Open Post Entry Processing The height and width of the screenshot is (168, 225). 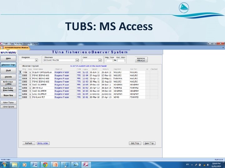coord(8,89)
